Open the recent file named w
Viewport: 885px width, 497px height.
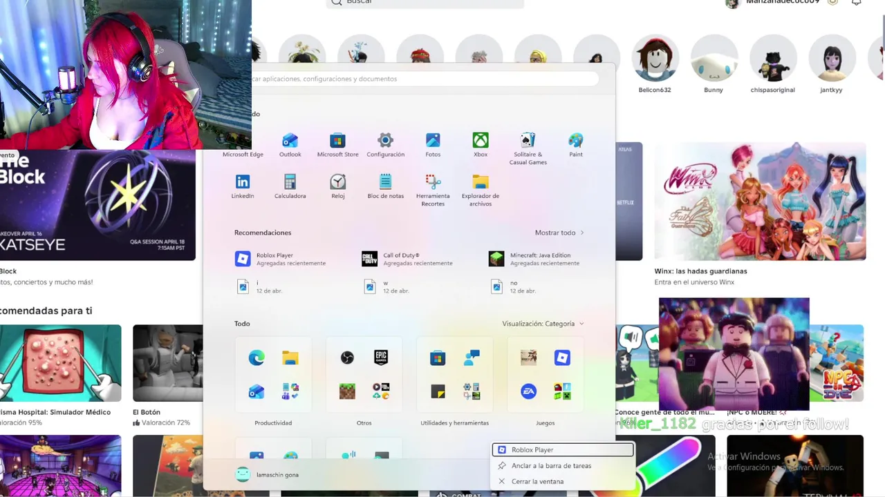[386, 286]
